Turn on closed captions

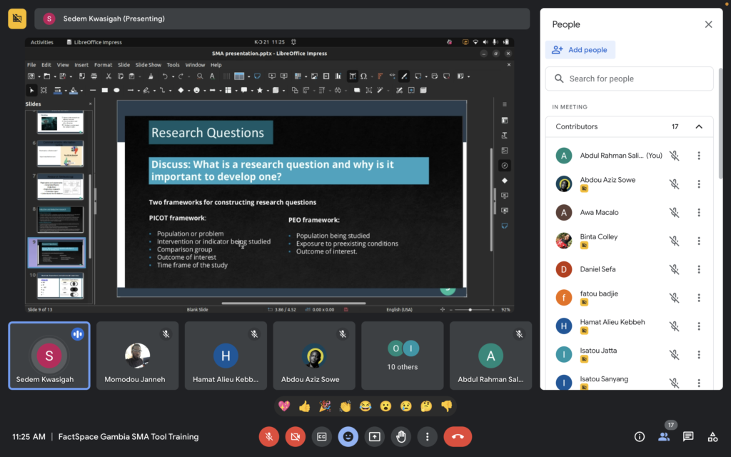[322, 437]
